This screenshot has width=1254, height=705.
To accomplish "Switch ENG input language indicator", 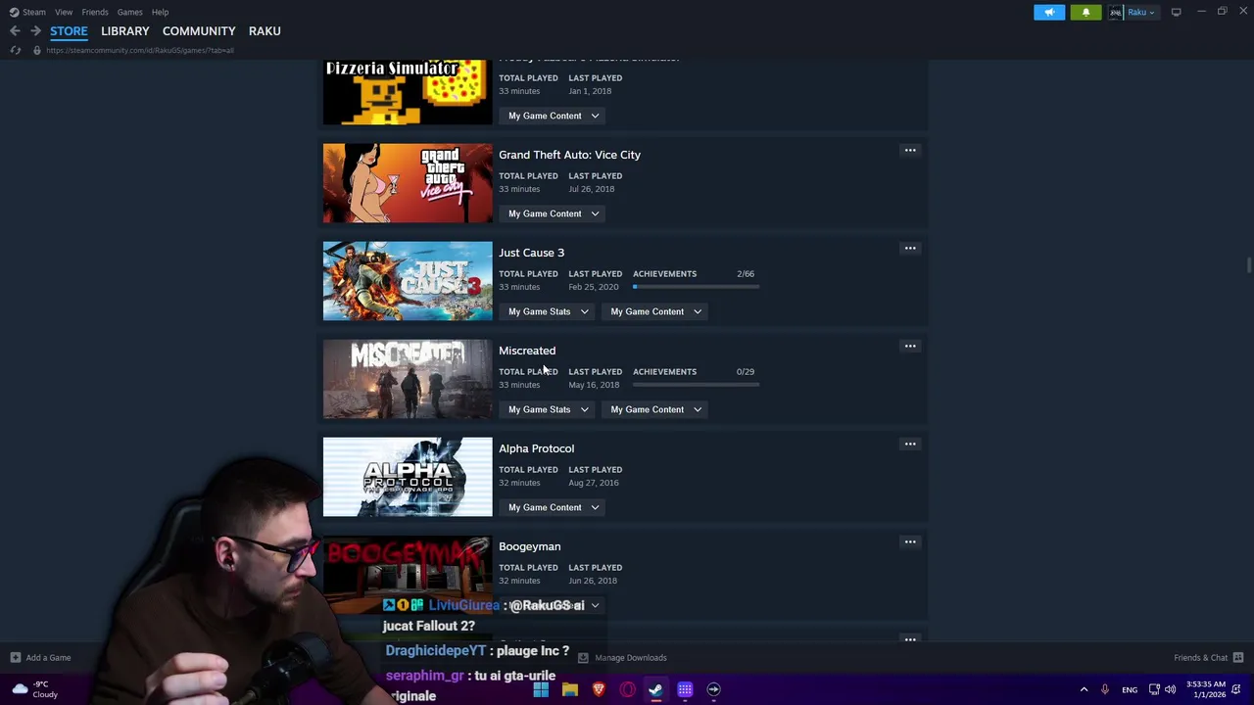I will point(1130,689).
